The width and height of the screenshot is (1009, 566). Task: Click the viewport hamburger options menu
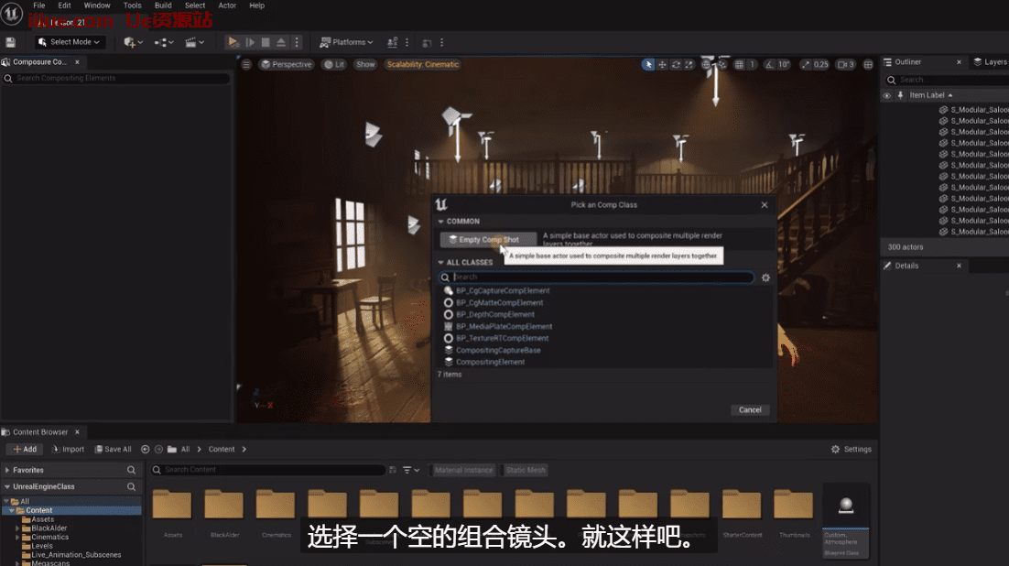245,64
